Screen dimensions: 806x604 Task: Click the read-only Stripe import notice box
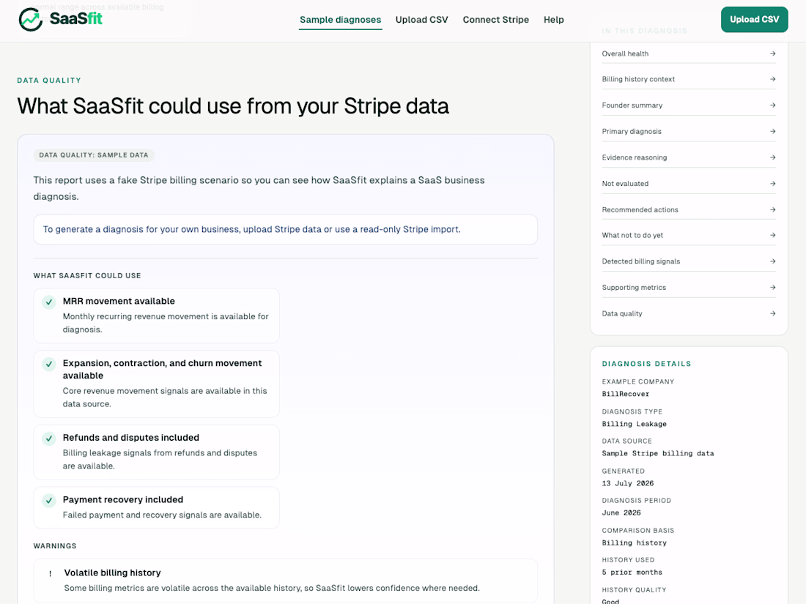[285, 230]
